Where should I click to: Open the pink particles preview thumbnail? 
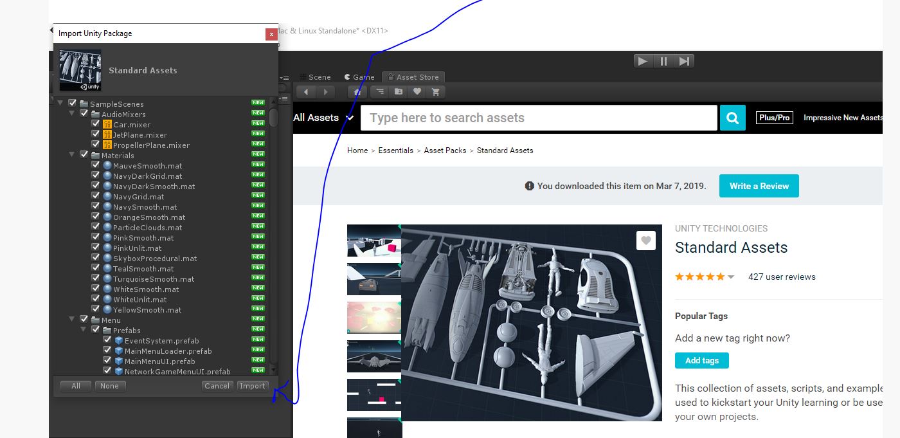click(374, 318)
